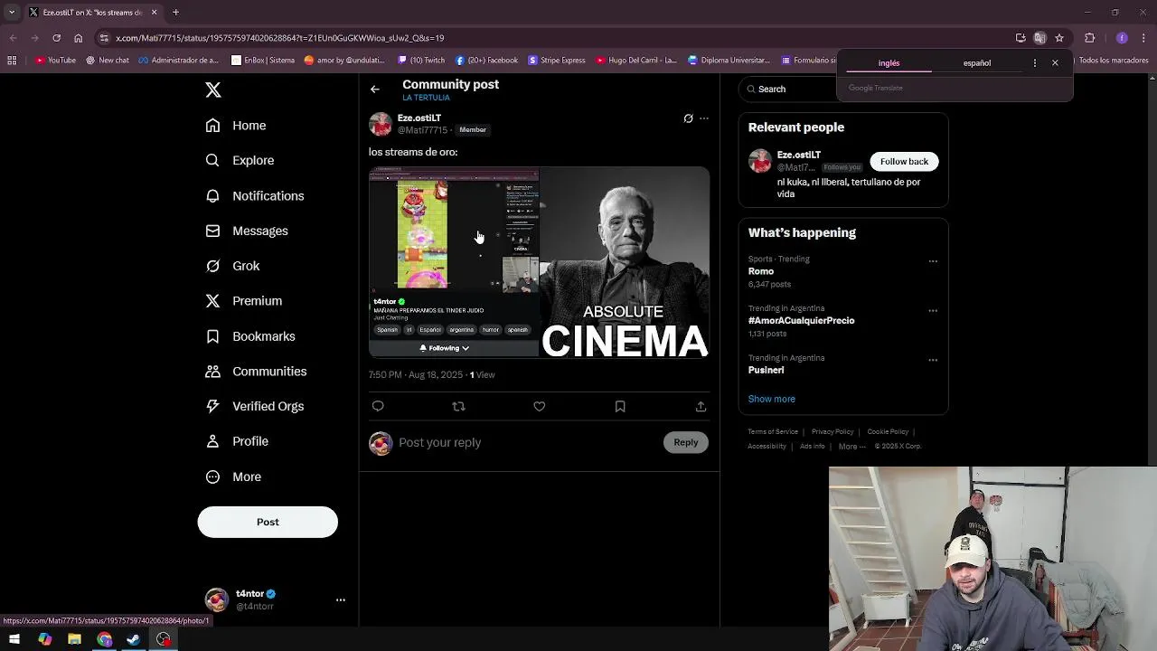The width and height of the screenshot is (1157, 651).
Task: Open Communities page
Action: (256, 372)
